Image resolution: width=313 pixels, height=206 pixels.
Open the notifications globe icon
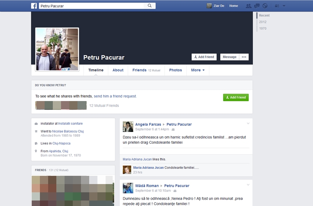tap(265, 6)
